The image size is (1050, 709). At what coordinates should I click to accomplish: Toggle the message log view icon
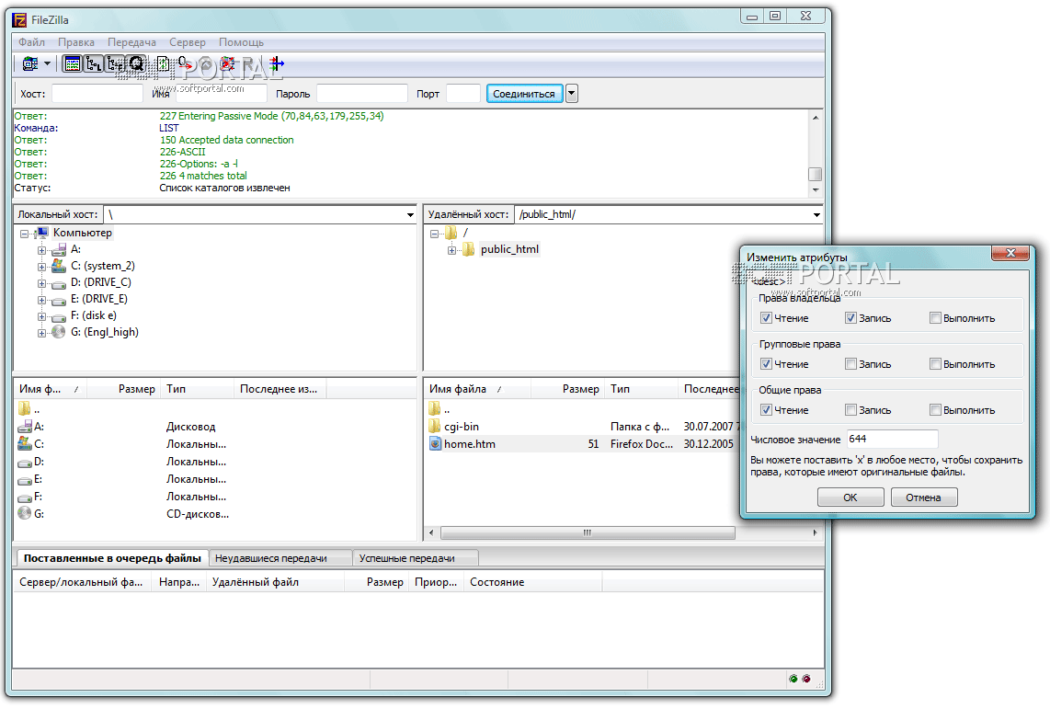click(x=73, y=63)
